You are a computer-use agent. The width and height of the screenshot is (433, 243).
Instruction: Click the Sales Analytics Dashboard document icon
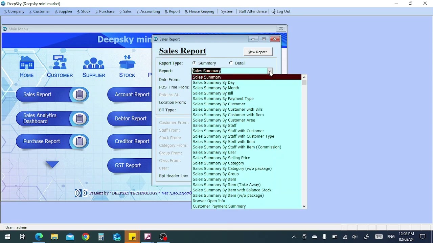tap(79, 118)
